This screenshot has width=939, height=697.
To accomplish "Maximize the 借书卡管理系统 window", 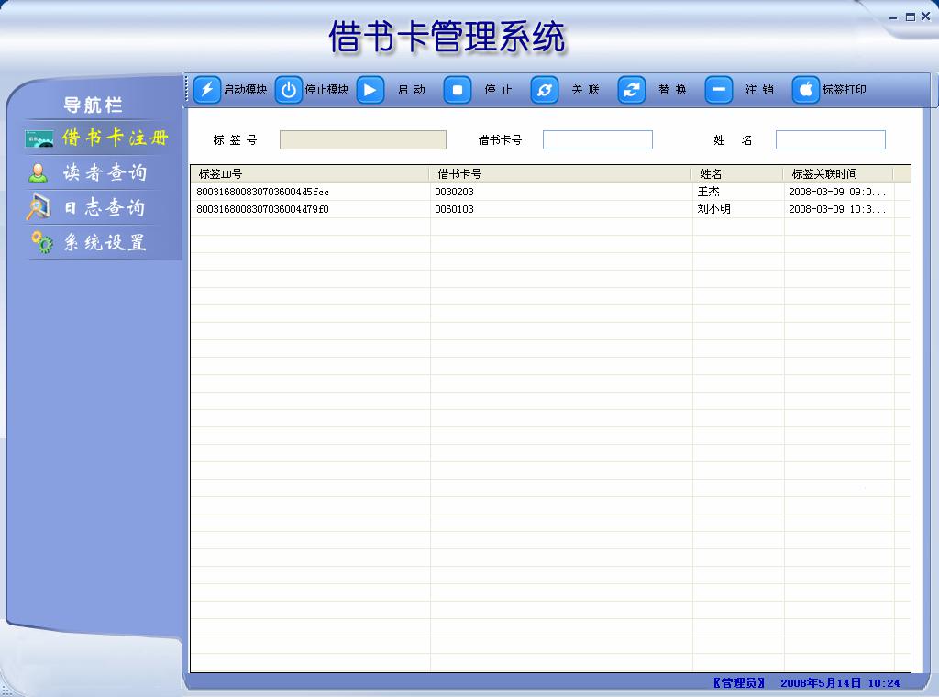I will (x=911, y=17).
